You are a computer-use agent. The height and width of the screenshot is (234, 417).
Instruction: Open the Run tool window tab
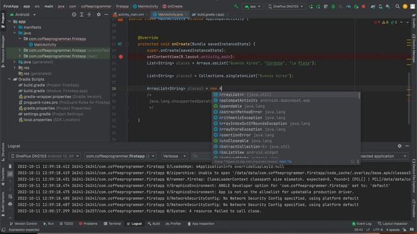(49, 224)
